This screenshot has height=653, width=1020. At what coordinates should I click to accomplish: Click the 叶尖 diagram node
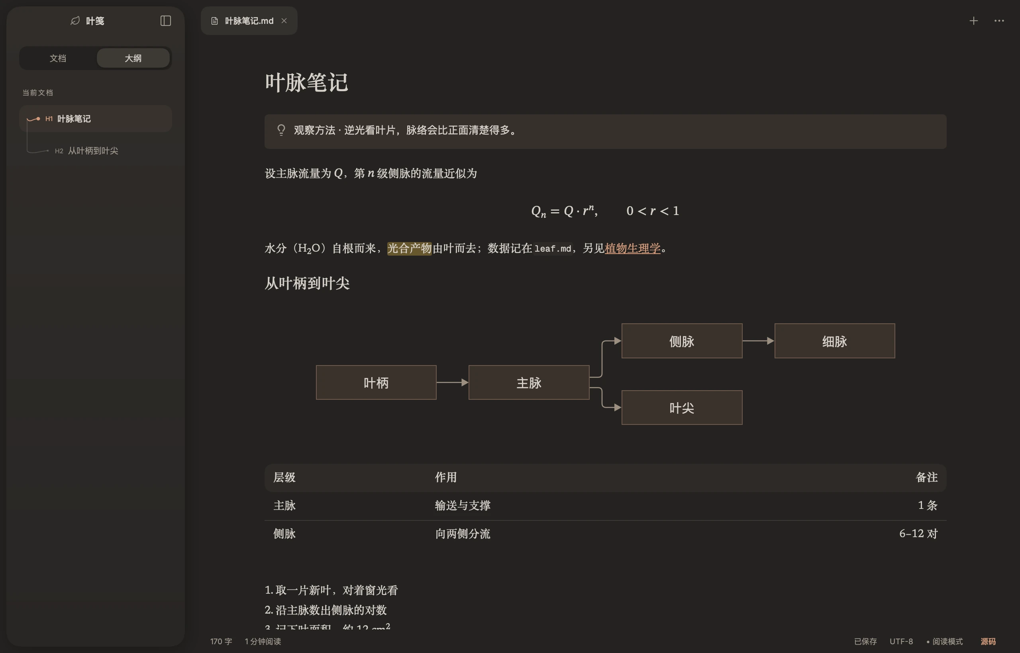coord(682,407)
